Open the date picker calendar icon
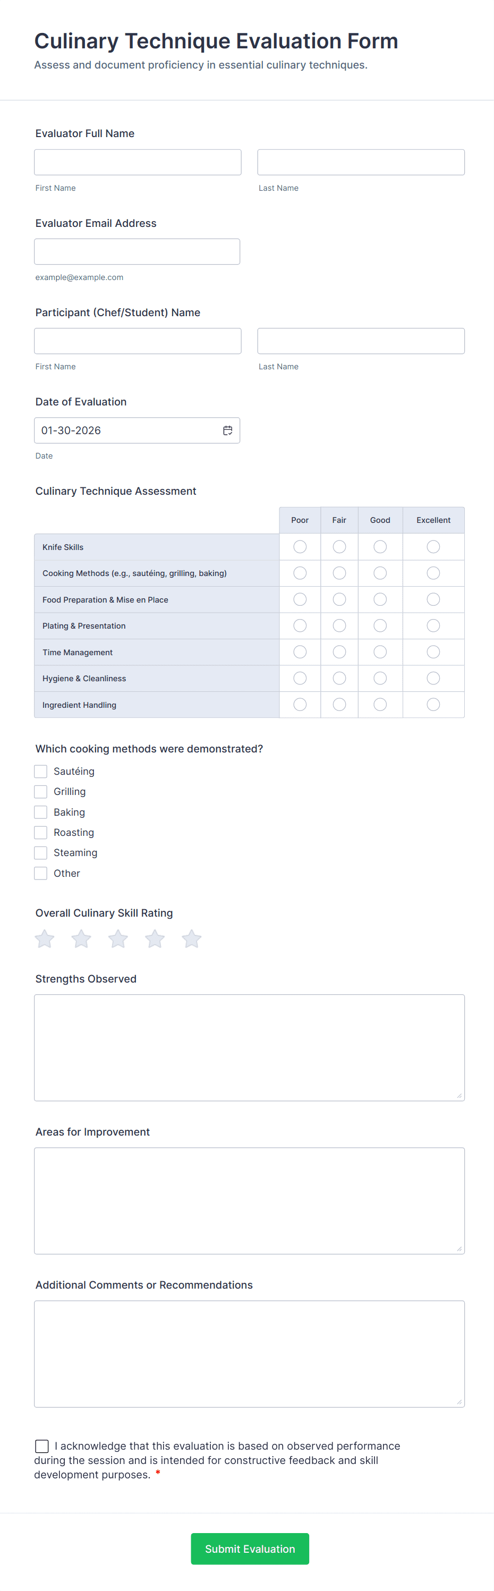The height and width of the screenshot is (1591, 494). 226,430
